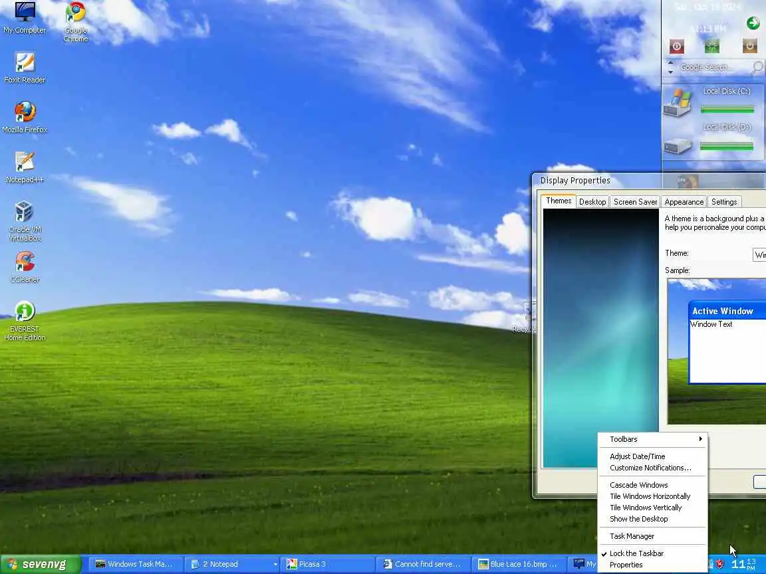The width and height of the screenshot is (766, 574).
Task: Expand the Toolbars submenu
Action: coord(653,438)
